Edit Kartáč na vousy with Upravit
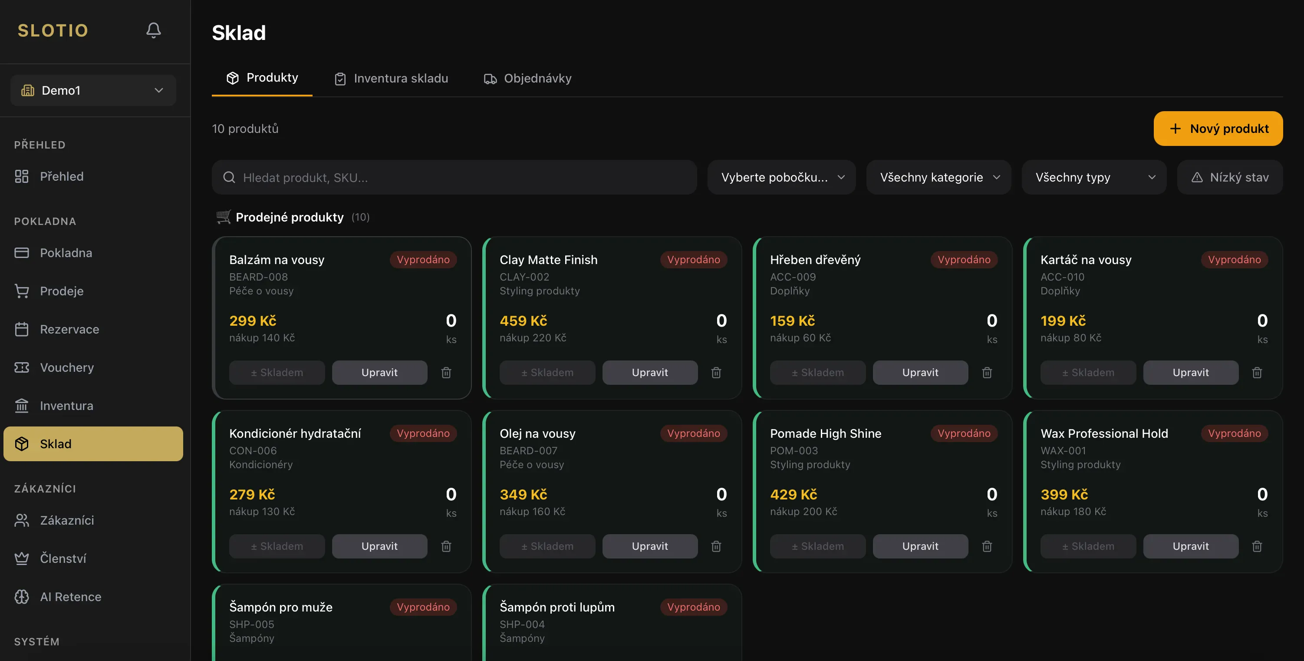Image resolution: width=1304 pixels, height=661 pixels. pos(1191,373)
